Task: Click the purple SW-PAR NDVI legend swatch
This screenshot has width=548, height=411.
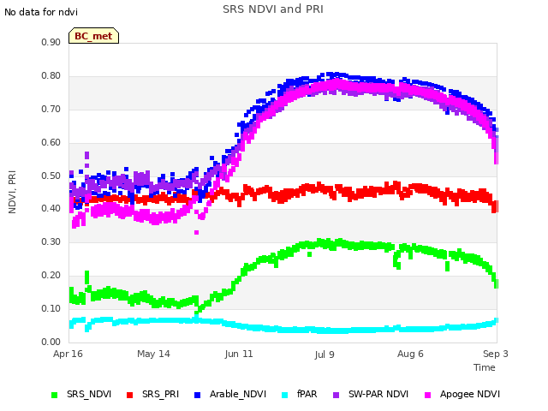Action: pyautogui.click(x=336, y=395)
